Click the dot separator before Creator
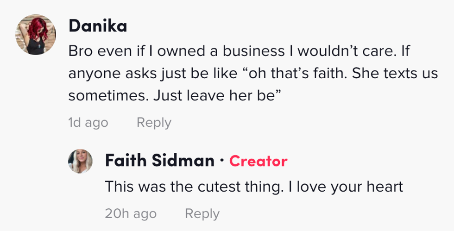The width and height of the screenshot is (454, 231). (222, 161)
